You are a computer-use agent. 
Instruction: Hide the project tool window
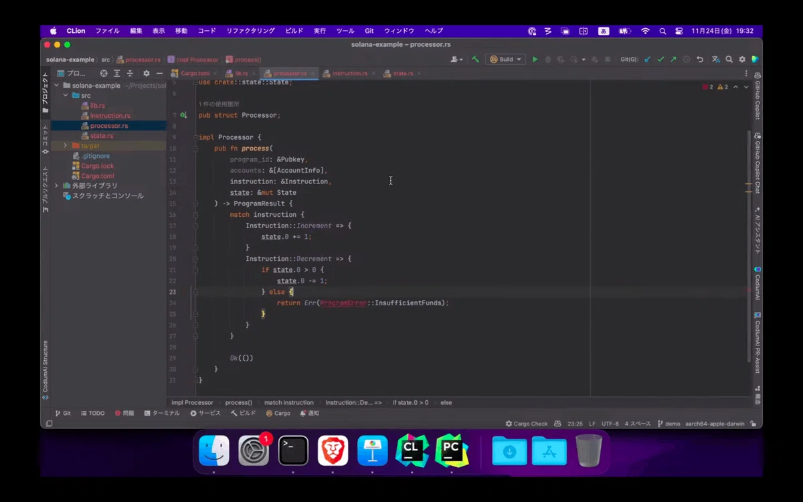[x=159, y=74]
